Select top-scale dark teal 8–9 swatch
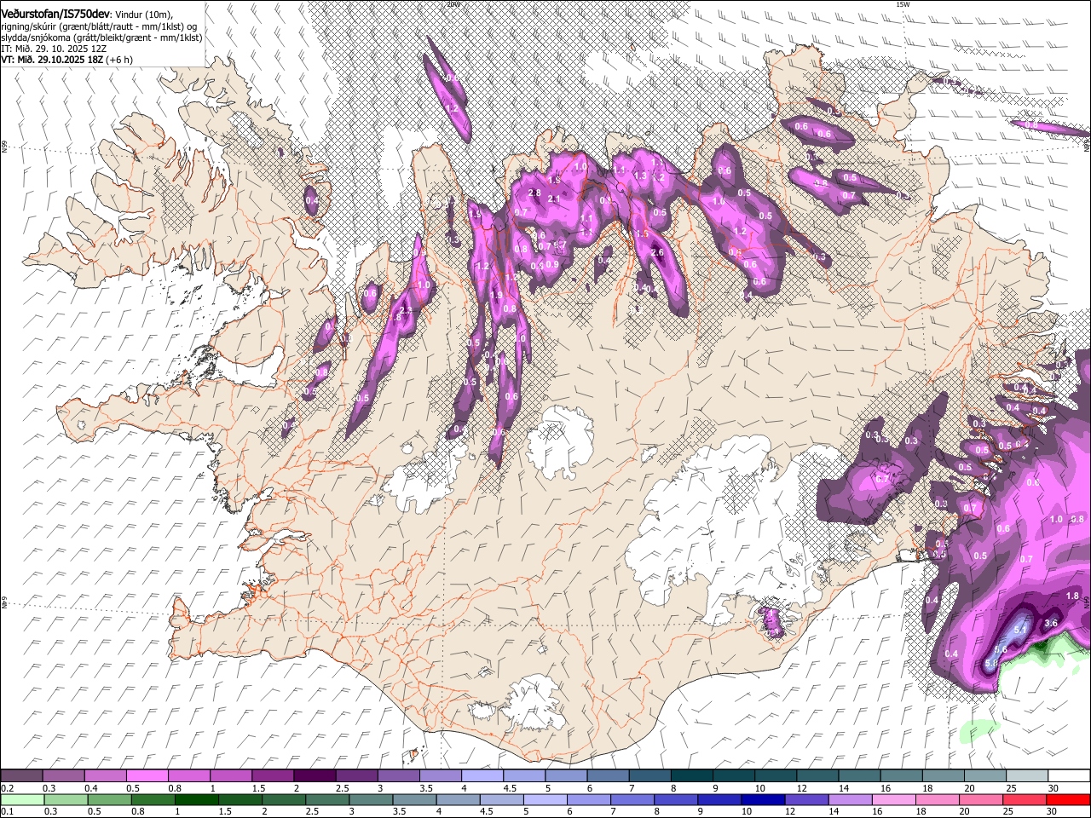This screenshot has height=818, width=1091. click(x=691, y=776)
